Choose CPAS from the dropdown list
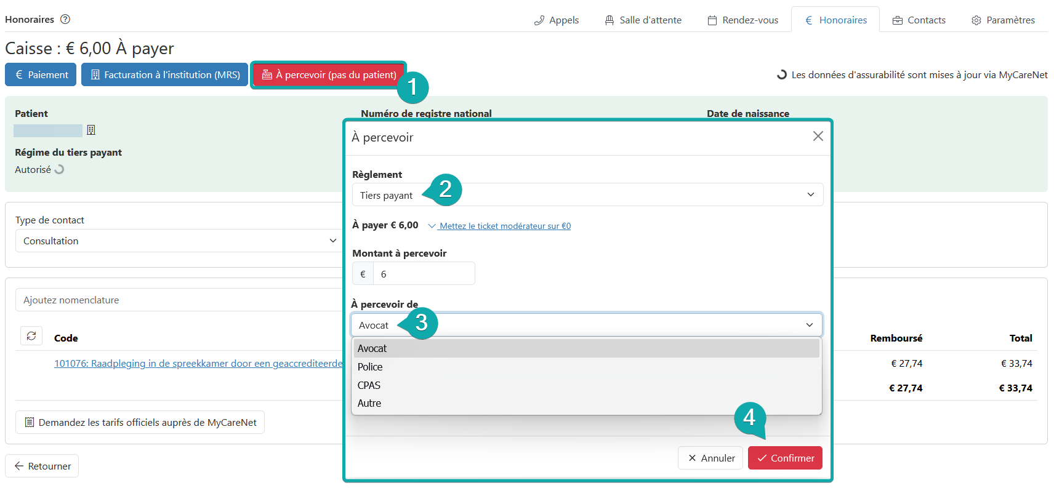 pos(586,385)
